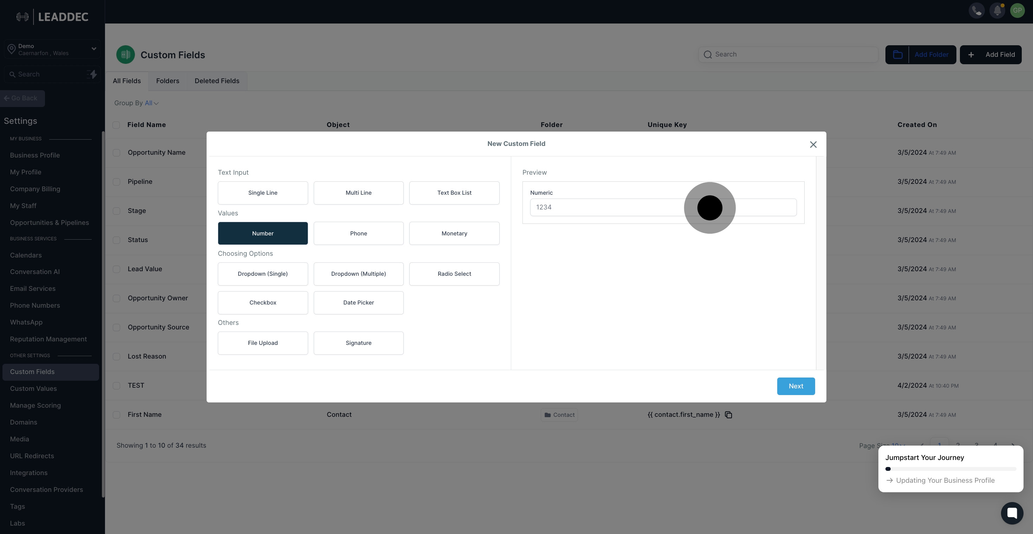This screenshot has height=534, width=1033.
Task: Open the Group By All dropdown
Action: tap(151, 103)
